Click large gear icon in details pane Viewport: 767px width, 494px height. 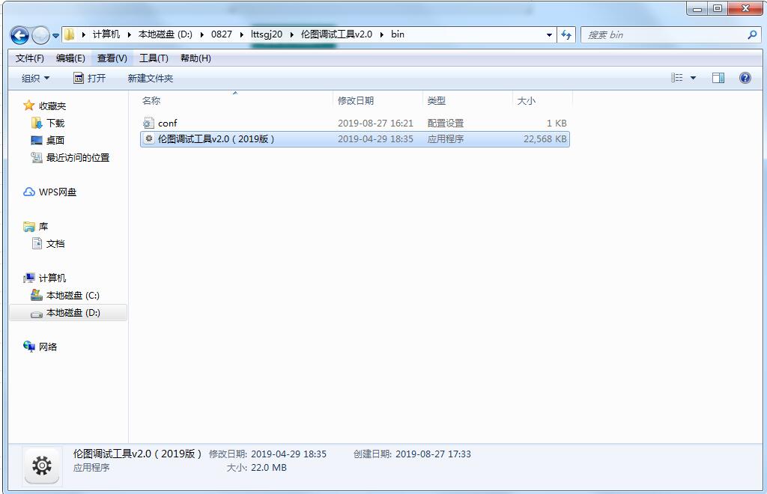coord(42,465)
